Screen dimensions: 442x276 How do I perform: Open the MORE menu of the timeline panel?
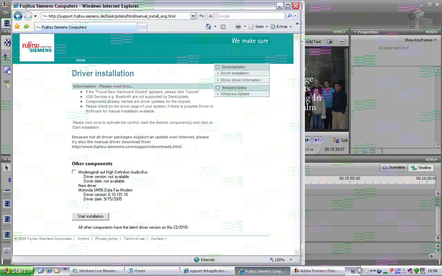point(431,160)
